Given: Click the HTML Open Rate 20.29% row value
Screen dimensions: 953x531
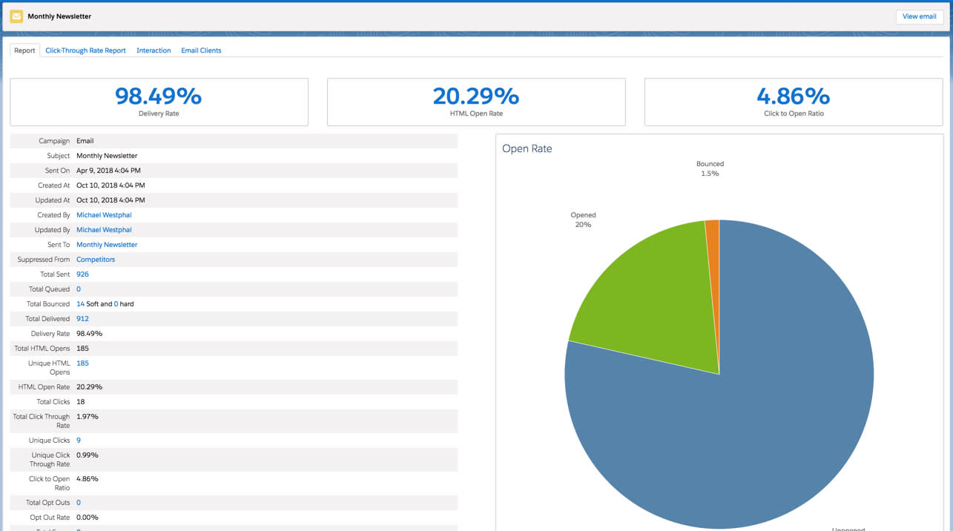Looking at the screenshot, I should click(89, 387).
